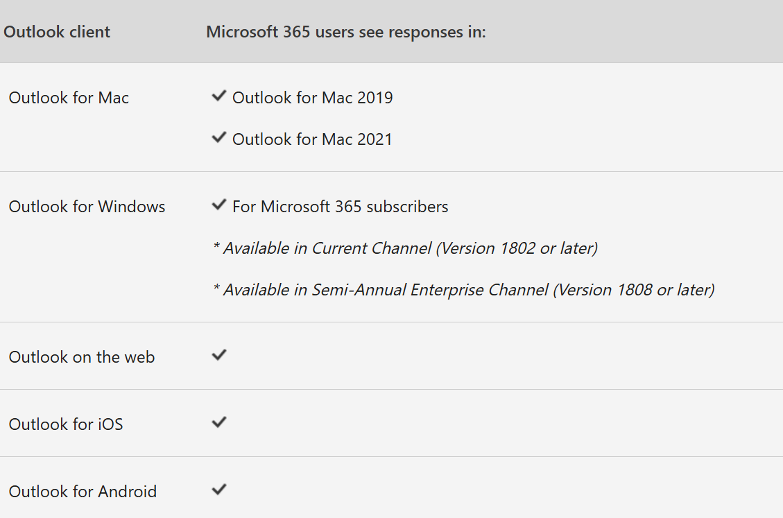The height and width of the screenshot is (518, 783).
Task: Select the Outlook for Mac 2019 text
Action: click(x=313, y=97)
